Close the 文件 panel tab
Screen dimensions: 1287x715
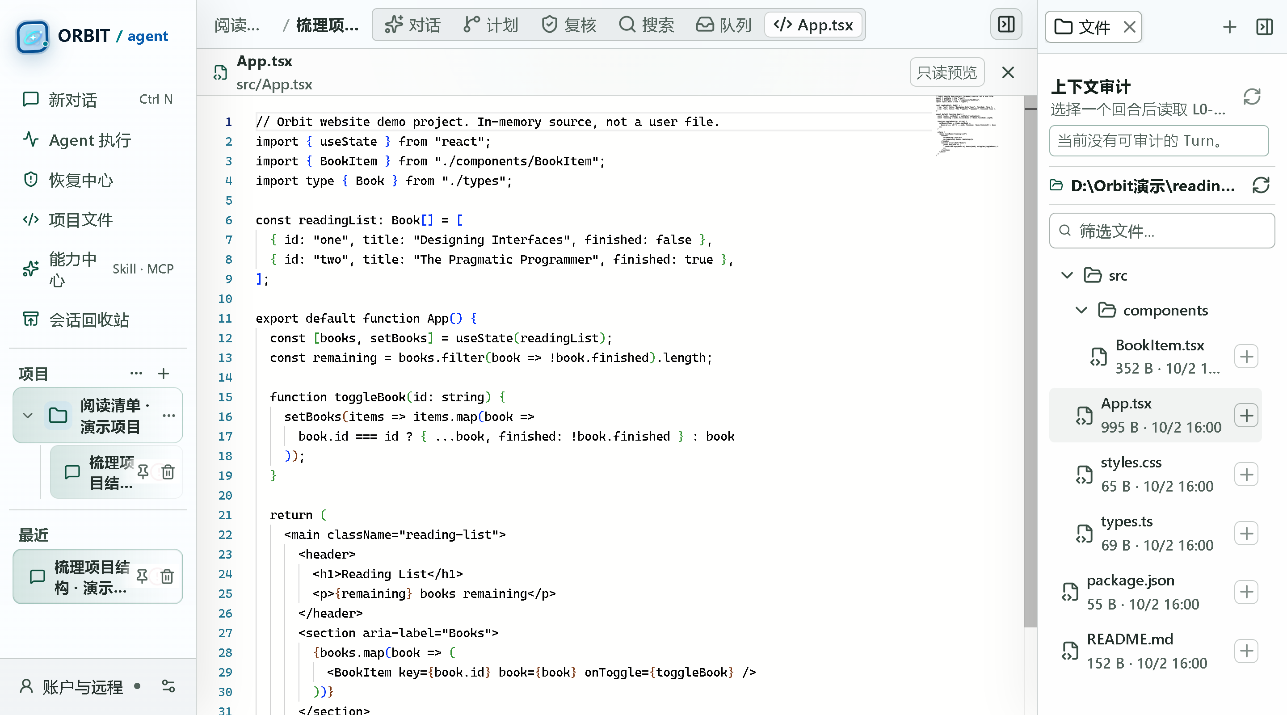[1130, 26]
